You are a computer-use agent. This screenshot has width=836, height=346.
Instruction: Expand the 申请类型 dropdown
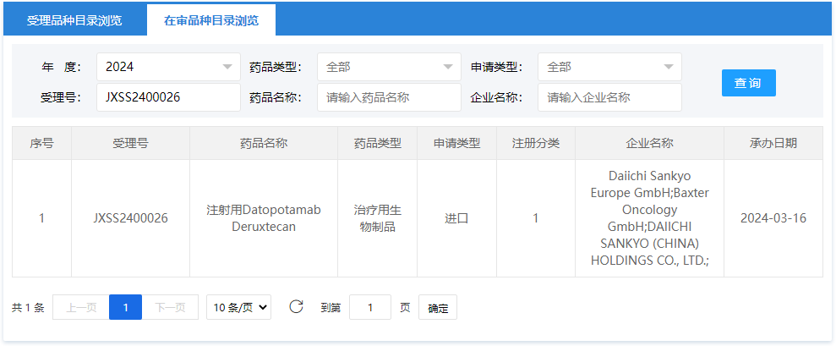click(609, 67)
